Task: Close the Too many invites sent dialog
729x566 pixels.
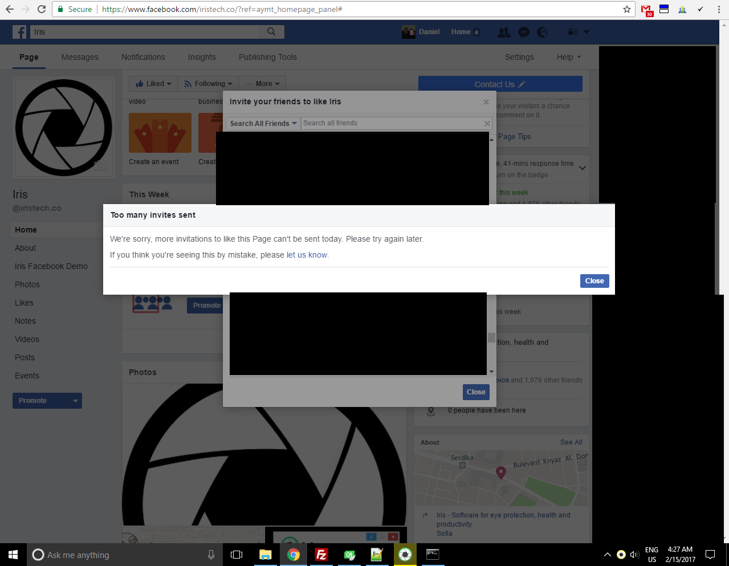Action: pos(594,281)
